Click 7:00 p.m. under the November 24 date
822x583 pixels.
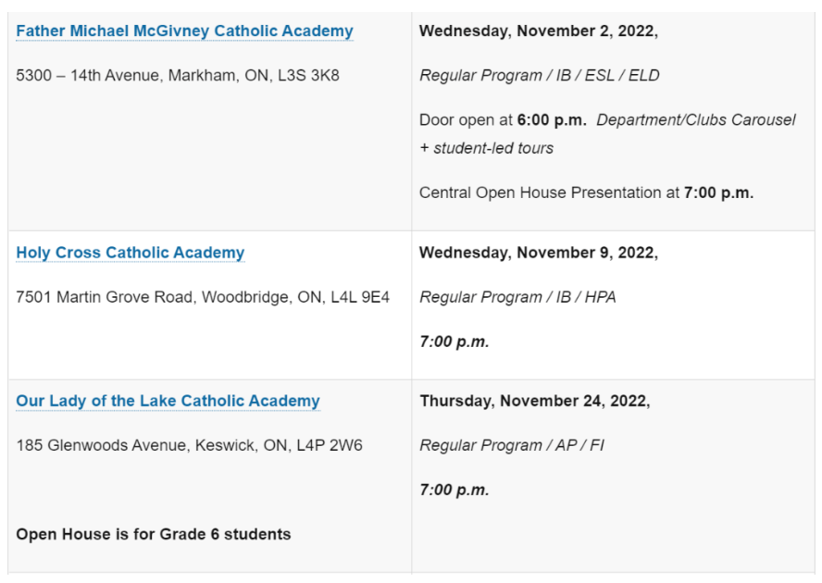454,490
